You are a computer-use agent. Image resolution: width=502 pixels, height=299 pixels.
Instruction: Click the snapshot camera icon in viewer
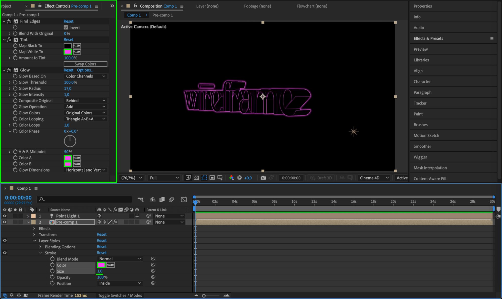263,178
